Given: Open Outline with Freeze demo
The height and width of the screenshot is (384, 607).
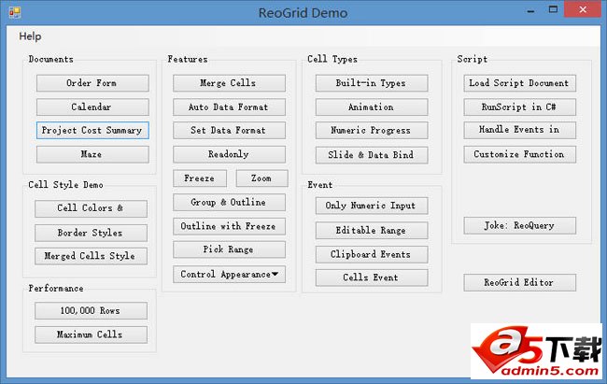Looking at the screenshot, I should point(229,226).
